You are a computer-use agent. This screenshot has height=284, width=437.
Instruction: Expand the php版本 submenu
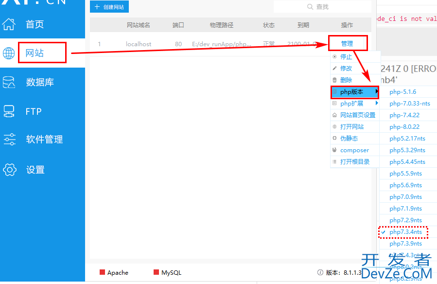tap(355, 92)
